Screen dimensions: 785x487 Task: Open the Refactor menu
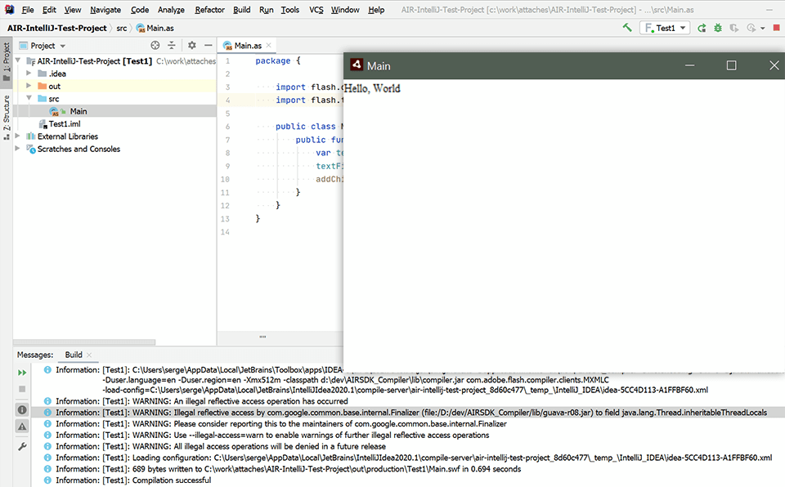[x=210, y=10]
